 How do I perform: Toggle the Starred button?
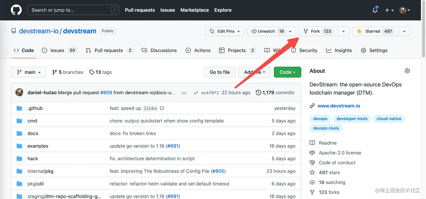375,31
